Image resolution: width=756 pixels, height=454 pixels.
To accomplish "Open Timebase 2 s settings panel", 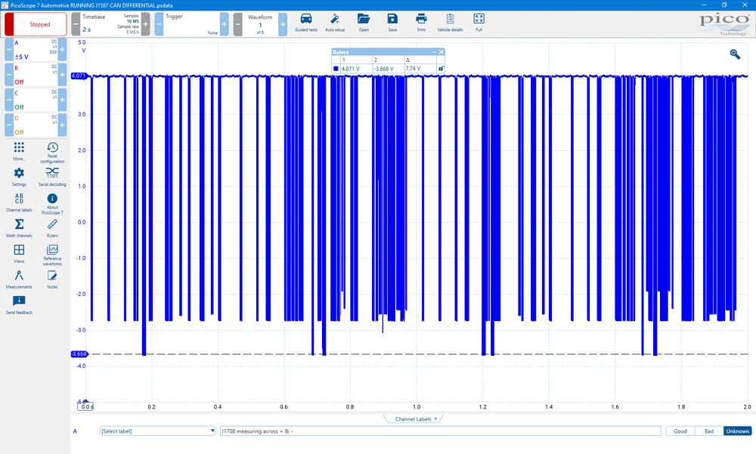I will click(x=110, y=24).
